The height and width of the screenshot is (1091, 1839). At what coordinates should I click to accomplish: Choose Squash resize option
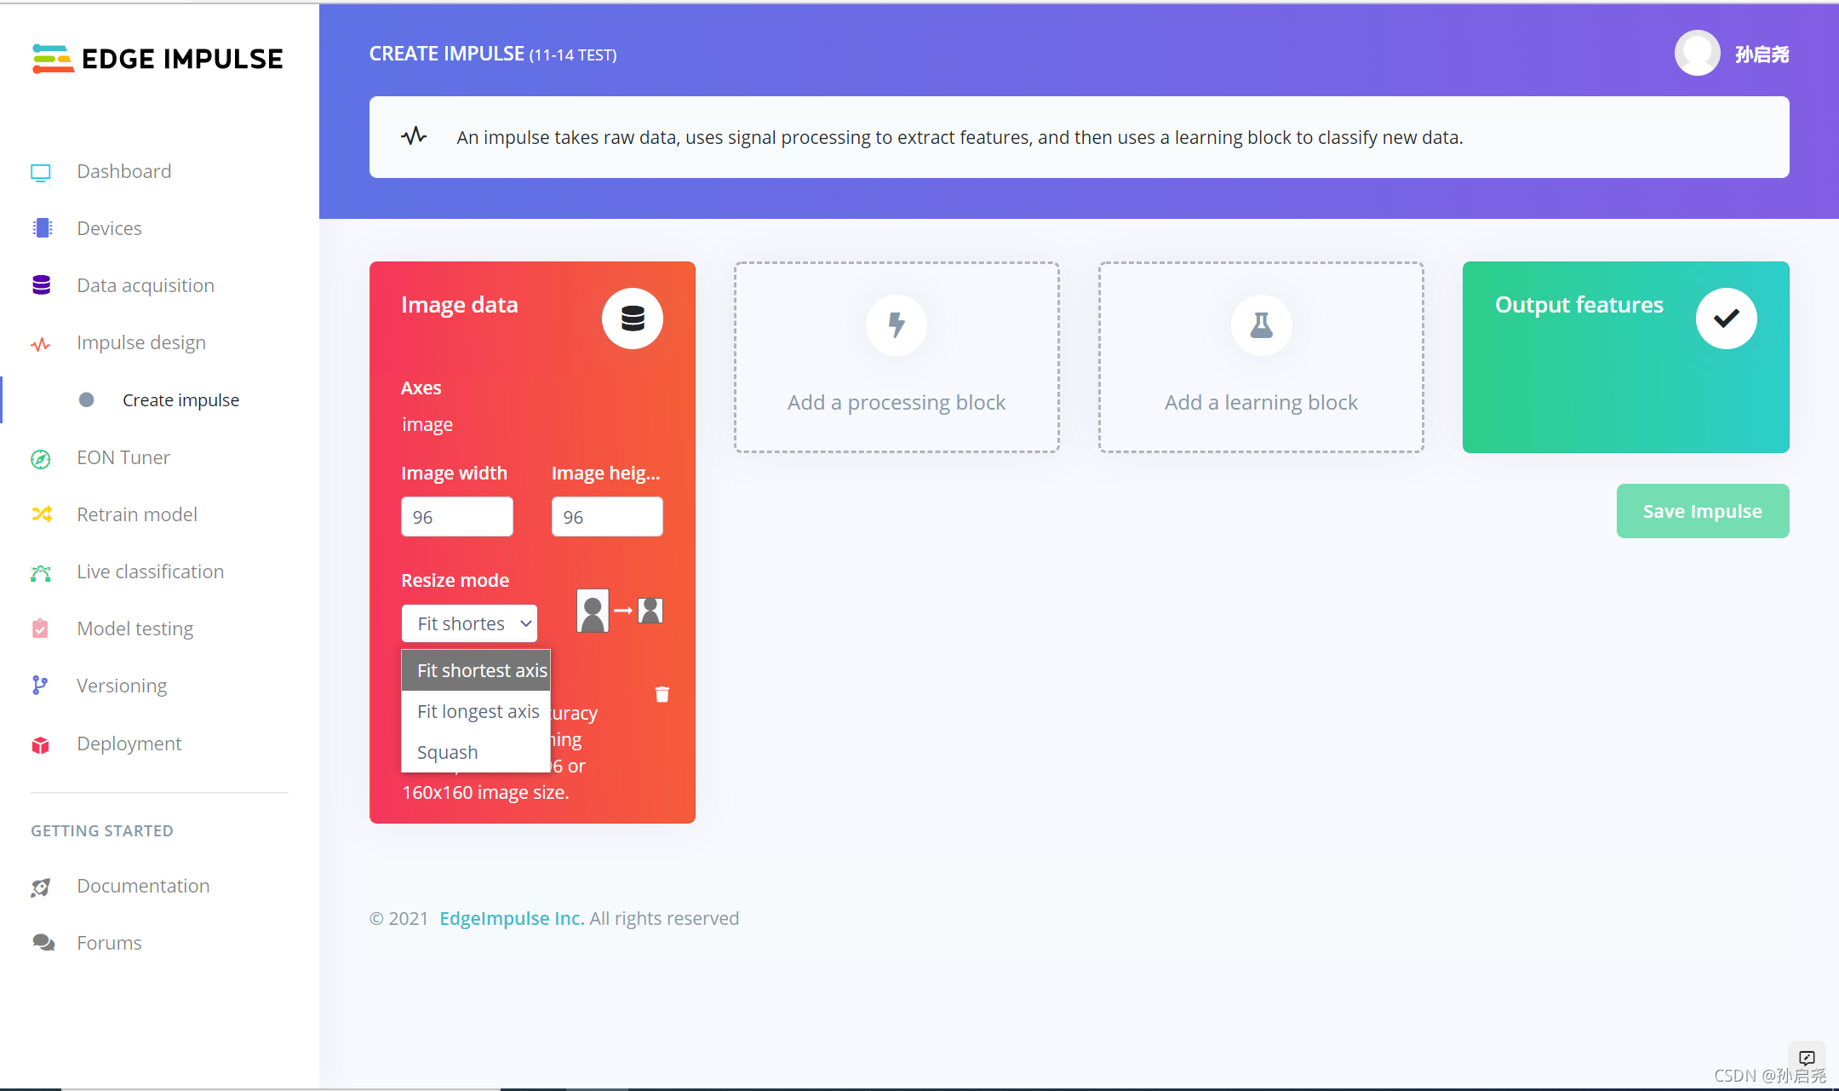click(448, 752)
